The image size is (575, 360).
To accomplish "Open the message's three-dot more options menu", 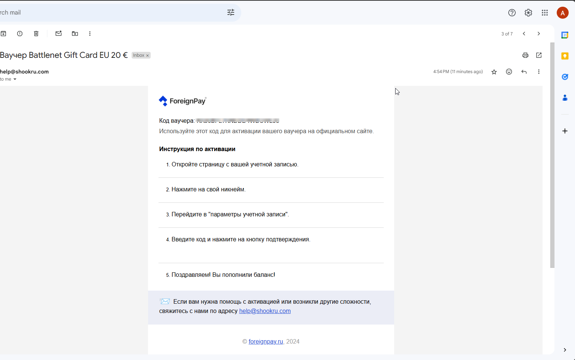I will pos(539,72).
